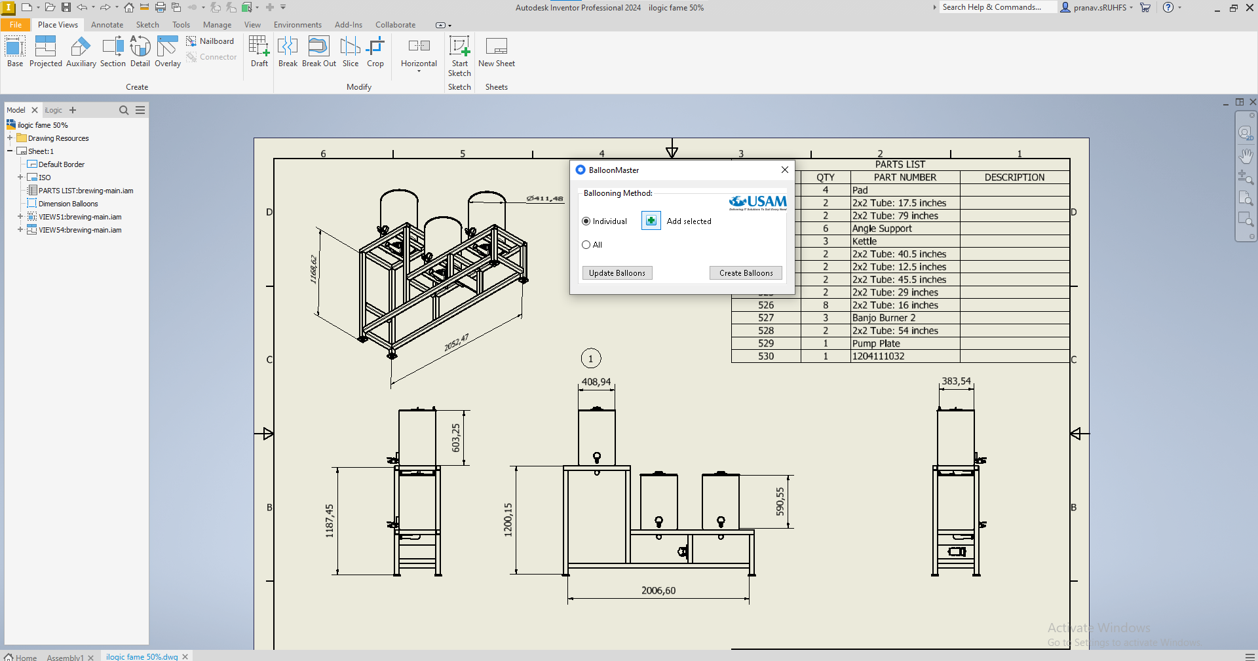Select the All ballooning method
This screenshot has width=1258, height=661.
586,245
